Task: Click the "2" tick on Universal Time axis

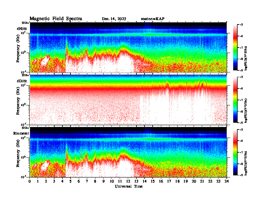Action: click(46, 181)
